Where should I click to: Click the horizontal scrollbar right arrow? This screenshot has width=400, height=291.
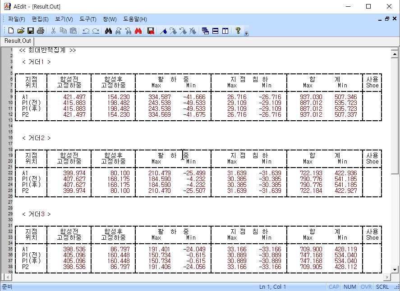[387, 277]
